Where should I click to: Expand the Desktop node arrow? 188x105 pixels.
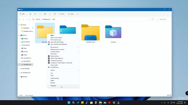[x=20, y=38]
